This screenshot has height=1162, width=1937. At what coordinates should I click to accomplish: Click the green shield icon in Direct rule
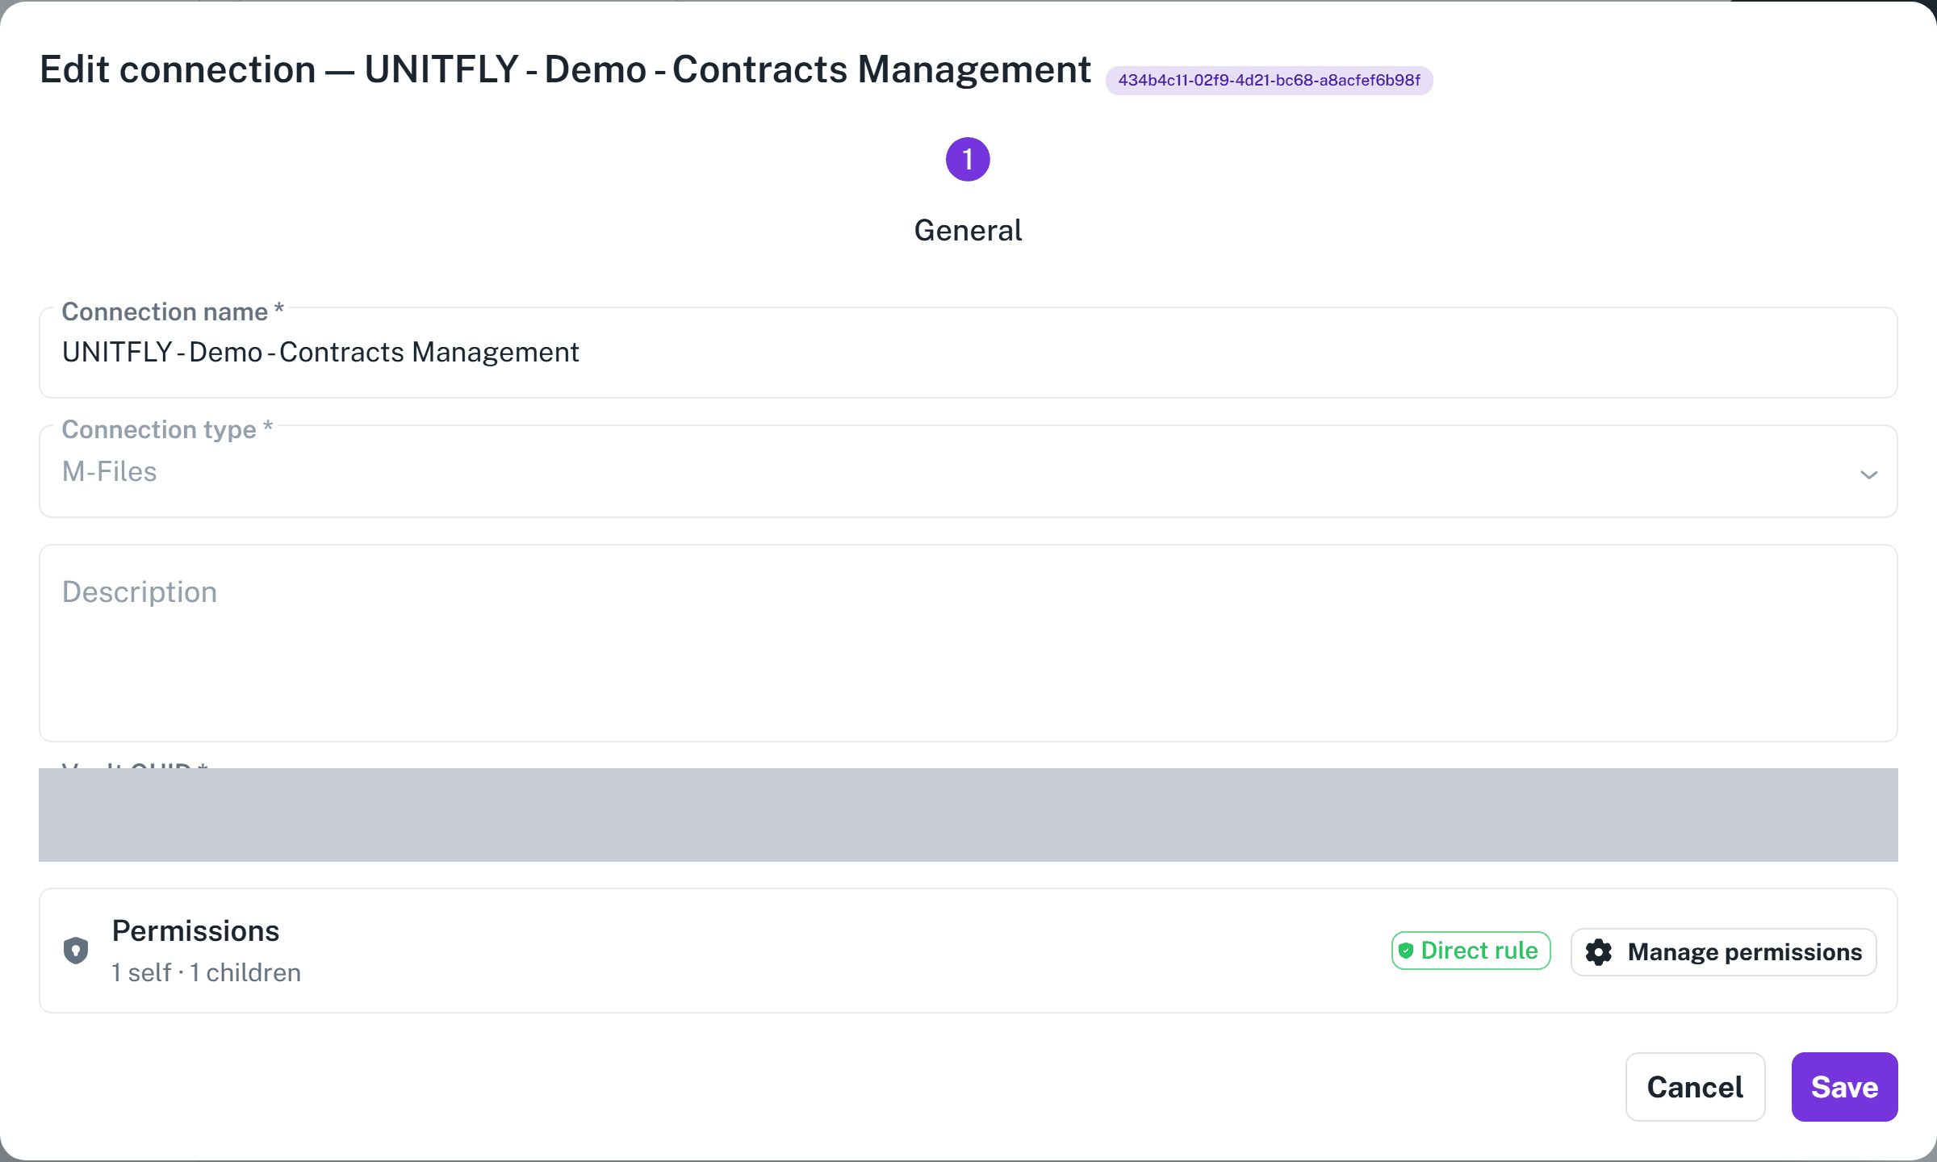click(x=1406, y=951)
